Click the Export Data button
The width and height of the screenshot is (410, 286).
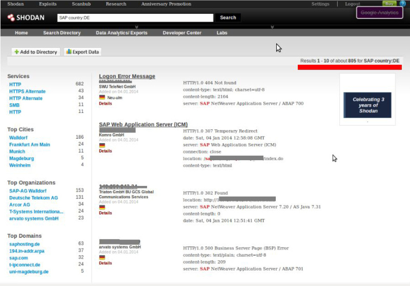coord(83,52)
